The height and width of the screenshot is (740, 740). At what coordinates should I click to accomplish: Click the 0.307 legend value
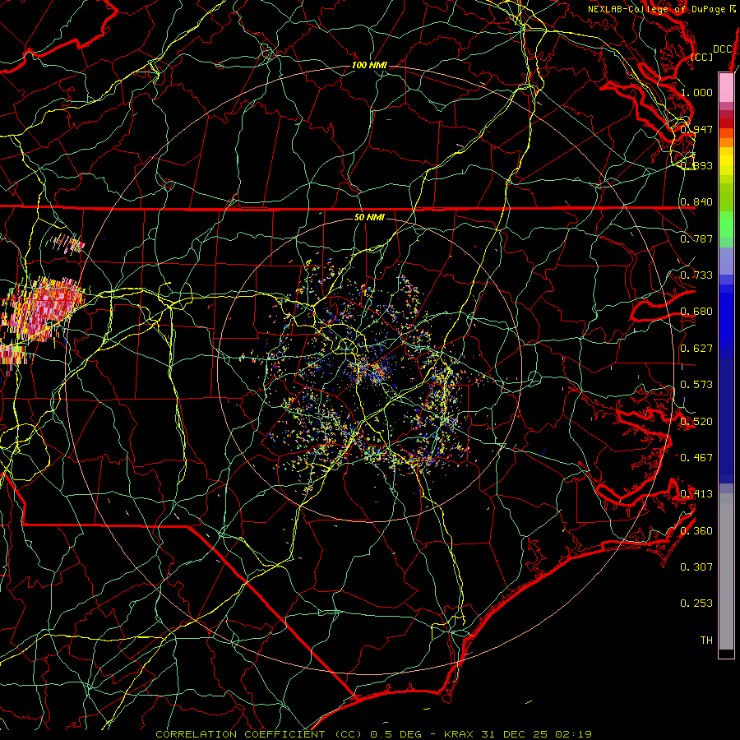click(697, 567)
